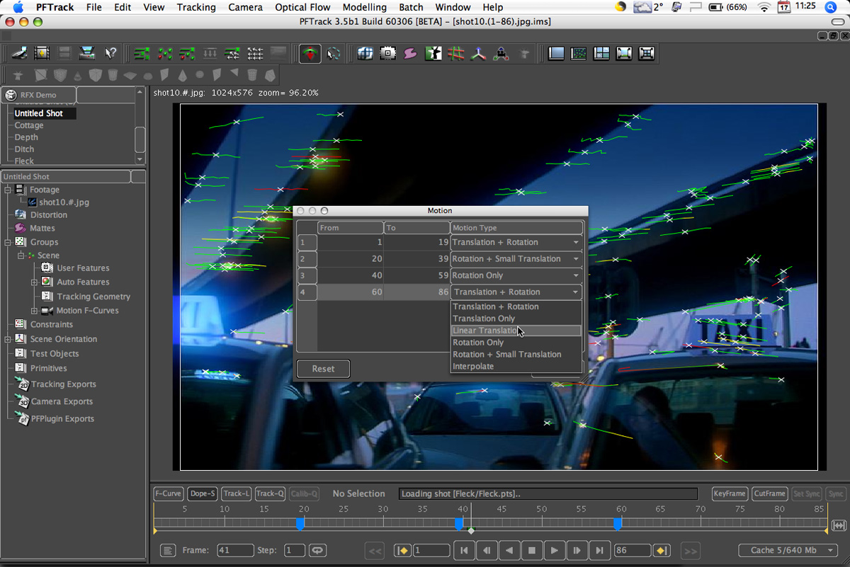Screen dimensions: 850x567
Task: Toggle loop playback button beside Step field
Action: click(317, 550)
